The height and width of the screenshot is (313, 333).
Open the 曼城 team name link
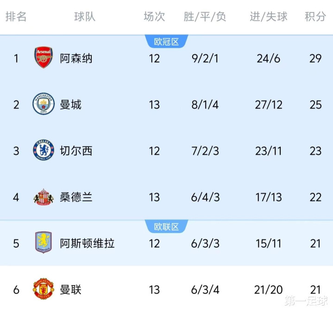click(71, 105)
